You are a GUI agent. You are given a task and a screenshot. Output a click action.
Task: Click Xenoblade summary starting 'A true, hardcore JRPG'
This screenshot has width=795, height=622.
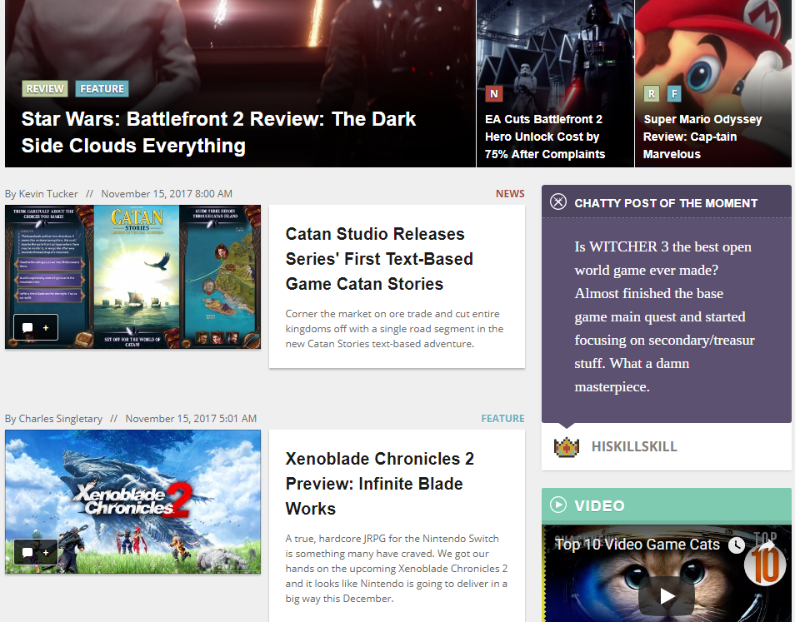tap(397, 569)
